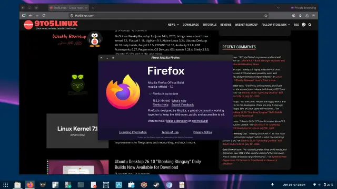This screenshot has height=189, width=337.
Task: Reload the 9to5Linux page
Action: pyautogui.click(x=44, y=16)
